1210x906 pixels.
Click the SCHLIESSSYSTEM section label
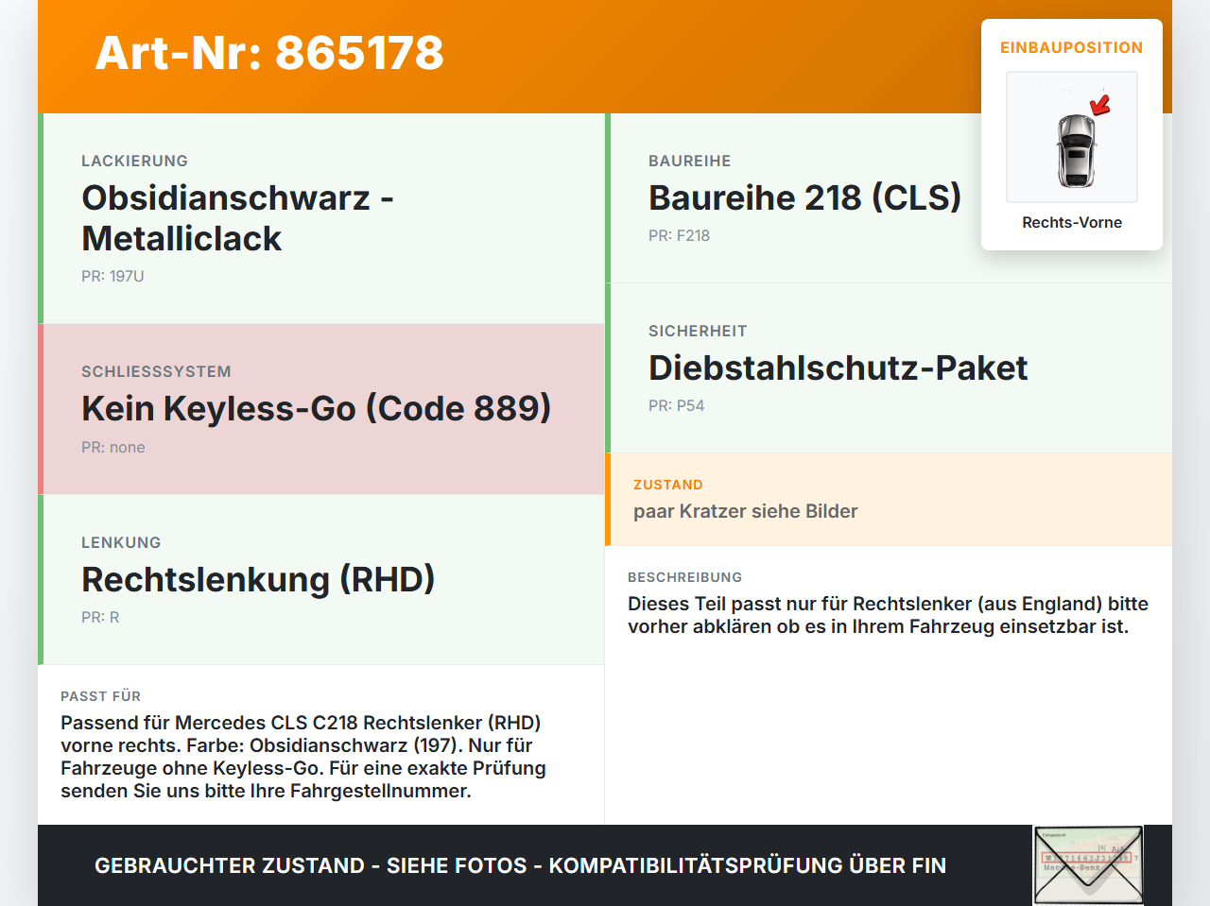point(156,371)
